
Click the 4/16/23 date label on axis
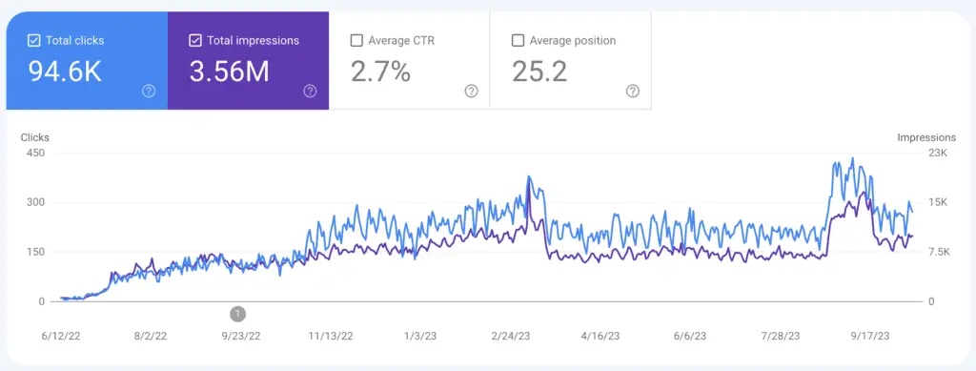click(x=600, y=336)
